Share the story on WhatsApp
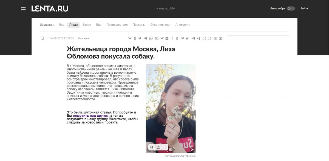This screenshot has height=161, width=329. click(151, 38)
